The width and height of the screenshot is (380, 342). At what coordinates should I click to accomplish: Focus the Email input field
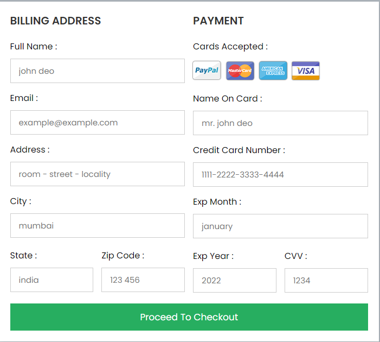tap(98, 122)
